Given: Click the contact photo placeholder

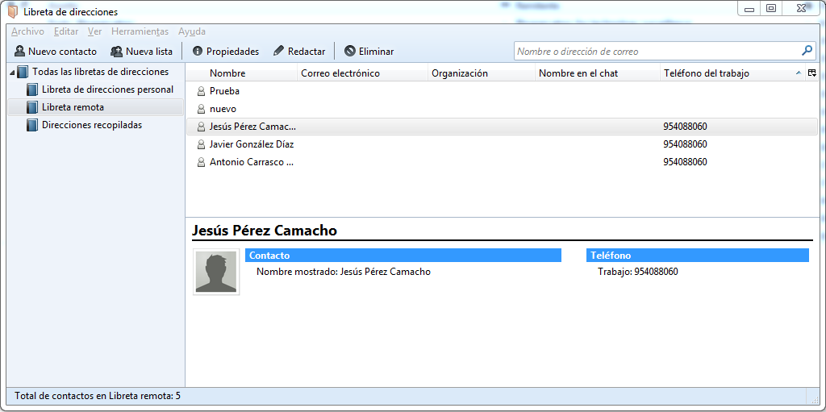Looking at the screenshot, I should click(x=216, y=273).
